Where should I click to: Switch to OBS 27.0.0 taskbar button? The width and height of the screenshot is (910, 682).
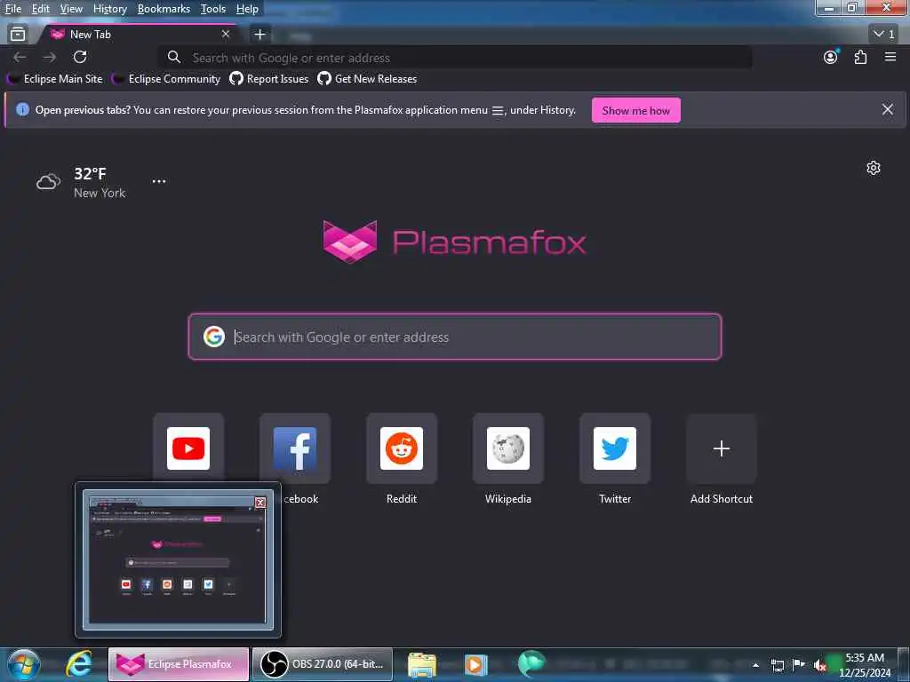point(323,664)
